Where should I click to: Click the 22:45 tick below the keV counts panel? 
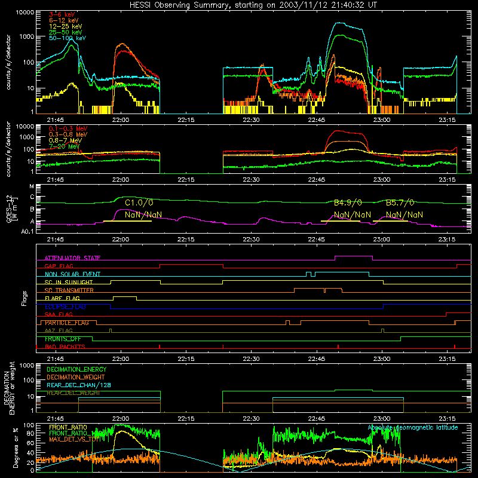click(x=317, y=120)
